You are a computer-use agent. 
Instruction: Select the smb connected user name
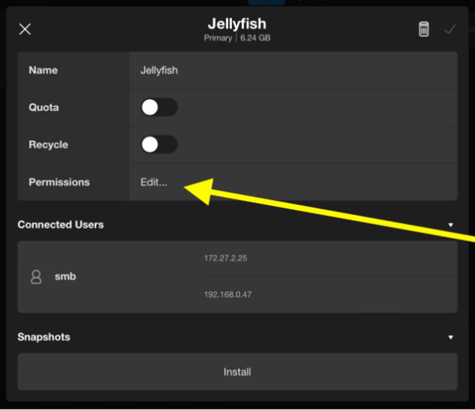[65, 276]
